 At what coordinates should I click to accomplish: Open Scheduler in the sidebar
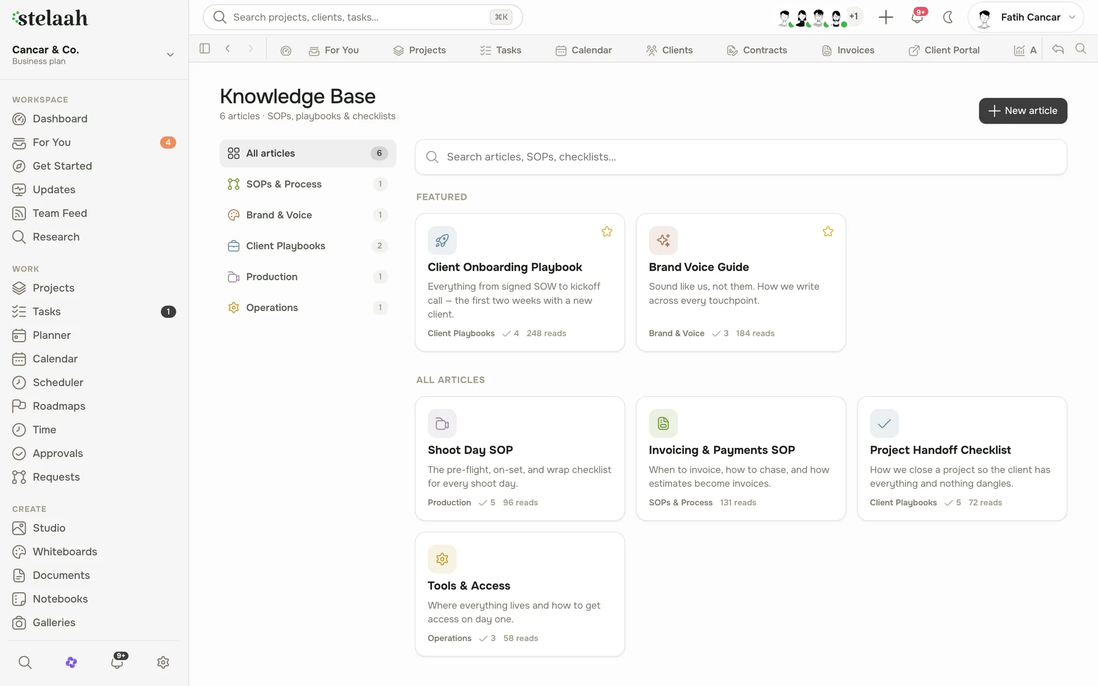pos(93,383)
